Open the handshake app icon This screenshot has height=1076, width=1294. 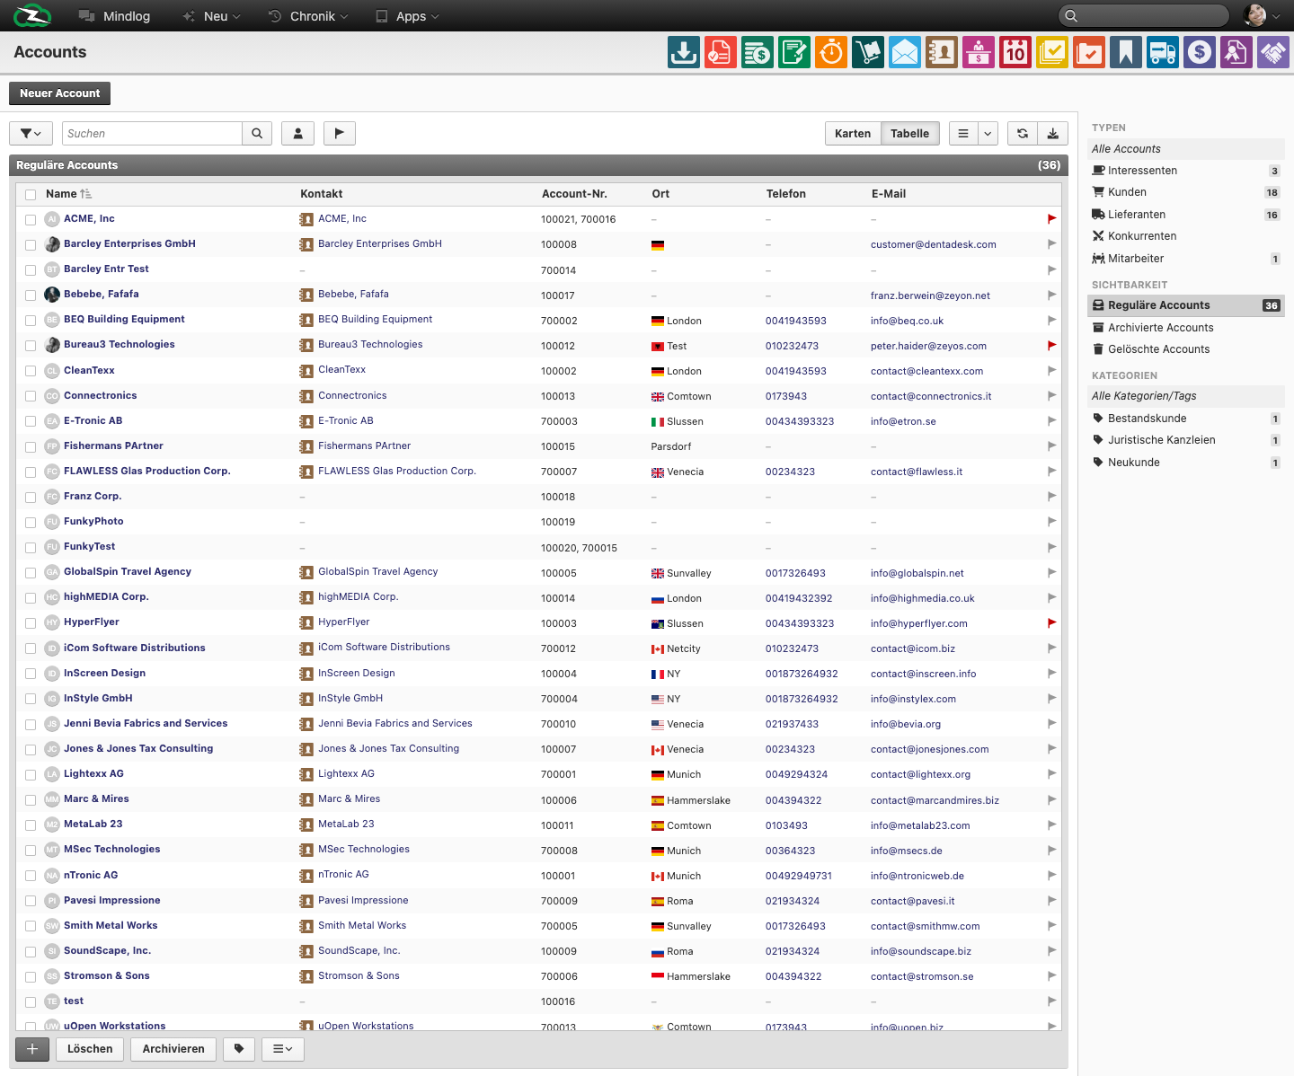coord(1273,52)
